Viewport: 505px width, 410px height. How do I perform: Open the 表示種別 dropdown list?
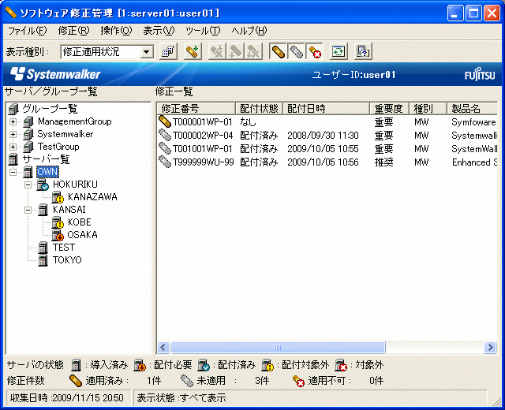pyautogui.click(x=146, y=52)
